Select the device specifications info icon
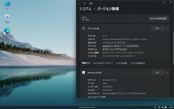174x109 pixels. (x=83, y=28)
